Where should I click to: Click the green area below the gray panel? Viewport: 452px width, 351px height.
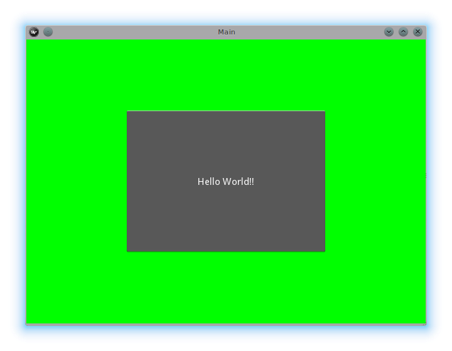tap(226, 287)
